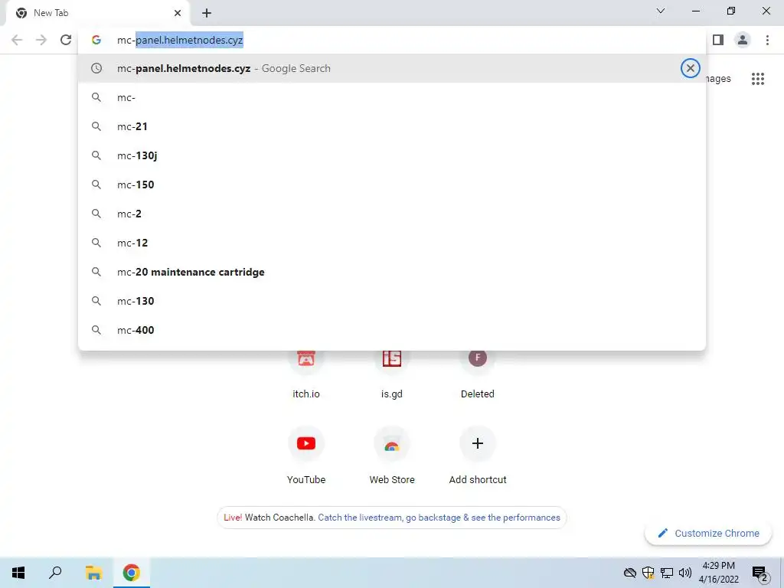Image resolution: width=784 pixels, height=588 pixels.
Task: Open the Deleted shortcut
Action: (x=478, y=373)
